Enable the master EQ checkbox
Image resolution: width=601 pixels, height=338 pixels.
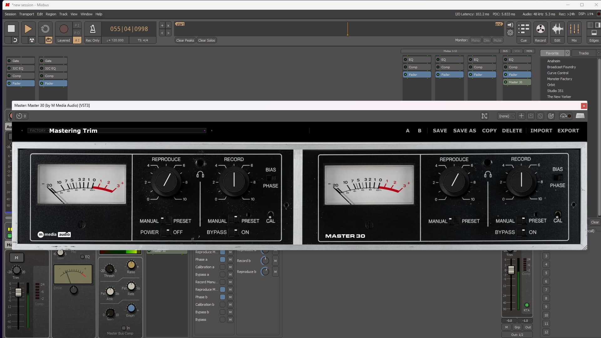pos(82,257)
